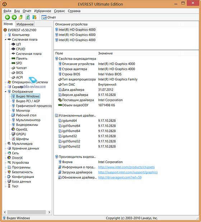
Task: Select the Чипсет icon
Action: 13,68
